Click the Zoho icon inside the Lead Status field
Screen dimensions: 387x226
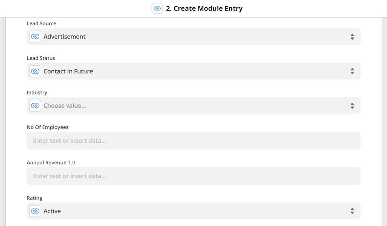pos(35,71)
